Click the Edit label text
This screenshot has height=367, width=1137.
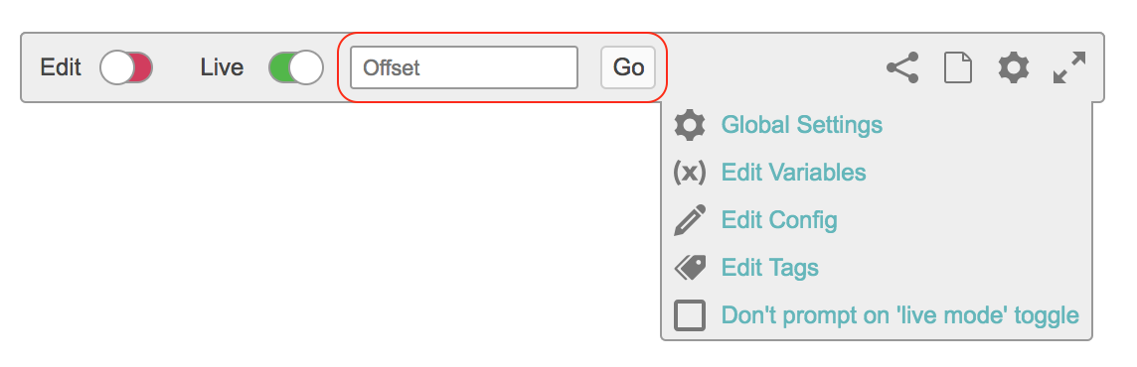coord(61,68)
